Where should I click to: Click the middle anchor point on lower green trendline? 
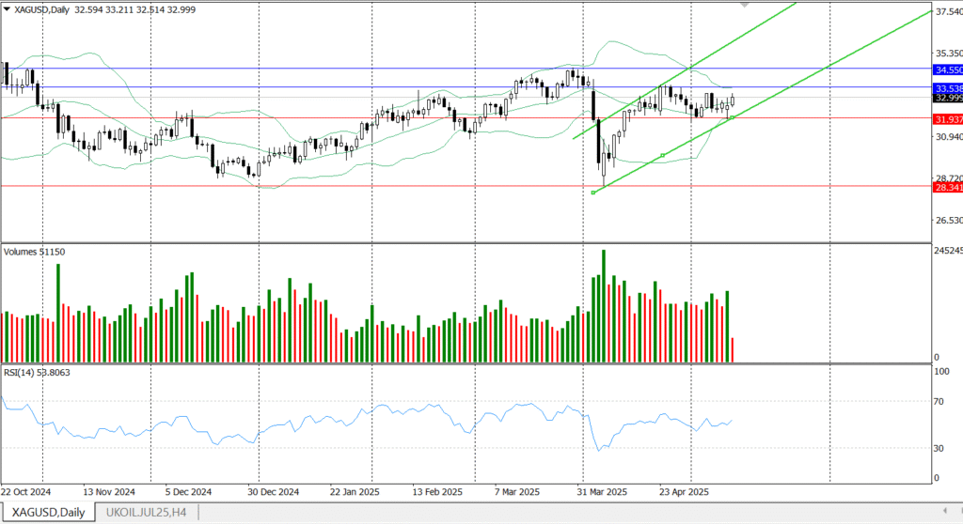[663, 155]
